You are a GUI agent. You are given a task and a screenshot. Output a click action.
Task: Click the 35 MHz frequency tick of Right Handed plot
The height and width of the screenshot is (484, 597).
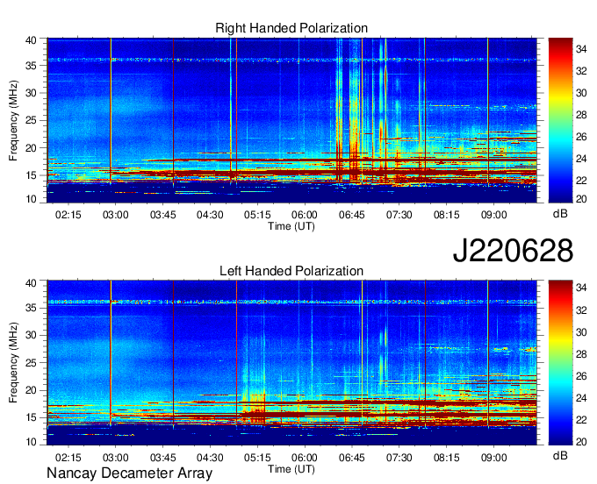(x=31, y=66)
